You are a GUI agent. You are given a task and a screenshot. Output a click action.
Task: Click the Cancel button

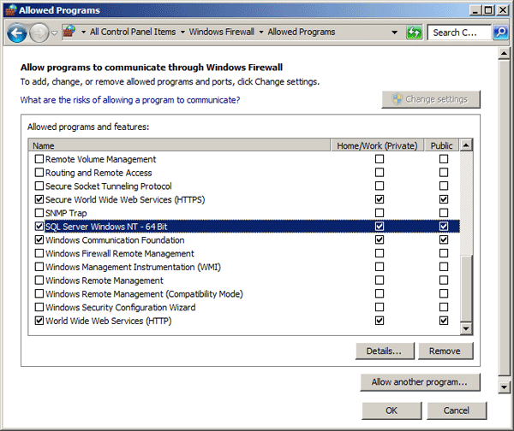(x=457, y=410)
